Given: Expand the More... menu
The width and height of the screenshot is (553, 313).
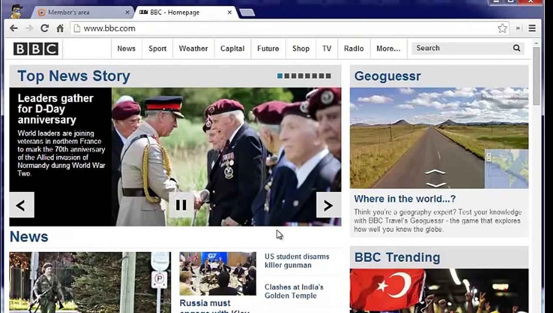Looking at the screenshot, I should 388,49.
